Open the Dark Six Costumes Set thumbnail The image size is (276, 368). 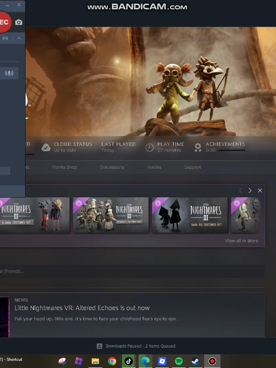pos(190,215)
